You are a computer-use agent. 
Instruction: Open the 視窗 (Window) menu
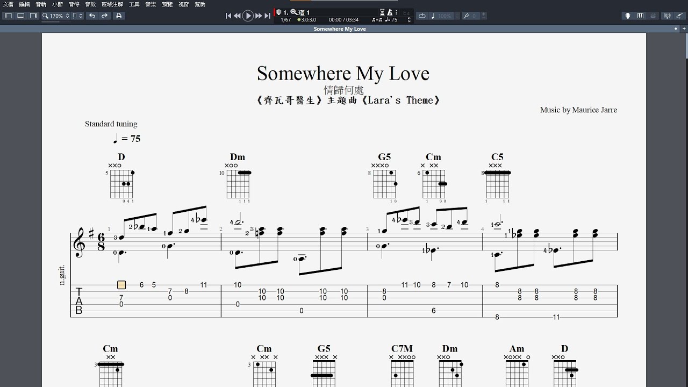[184, 4]
